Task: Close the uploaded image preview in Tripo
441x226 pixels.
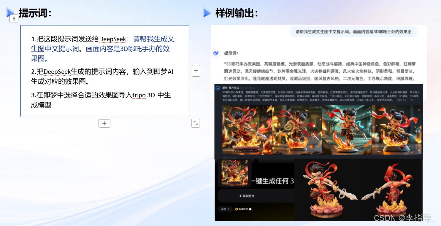Action: (x=246, y=163)
